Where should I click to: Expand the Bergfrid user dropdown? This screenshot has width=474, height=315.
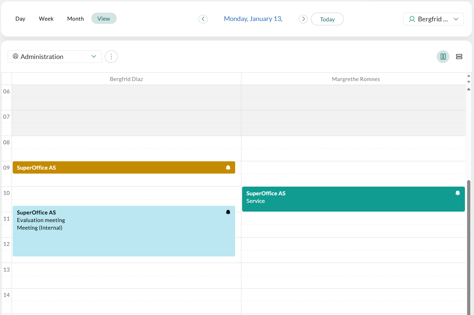click(433, 19)
